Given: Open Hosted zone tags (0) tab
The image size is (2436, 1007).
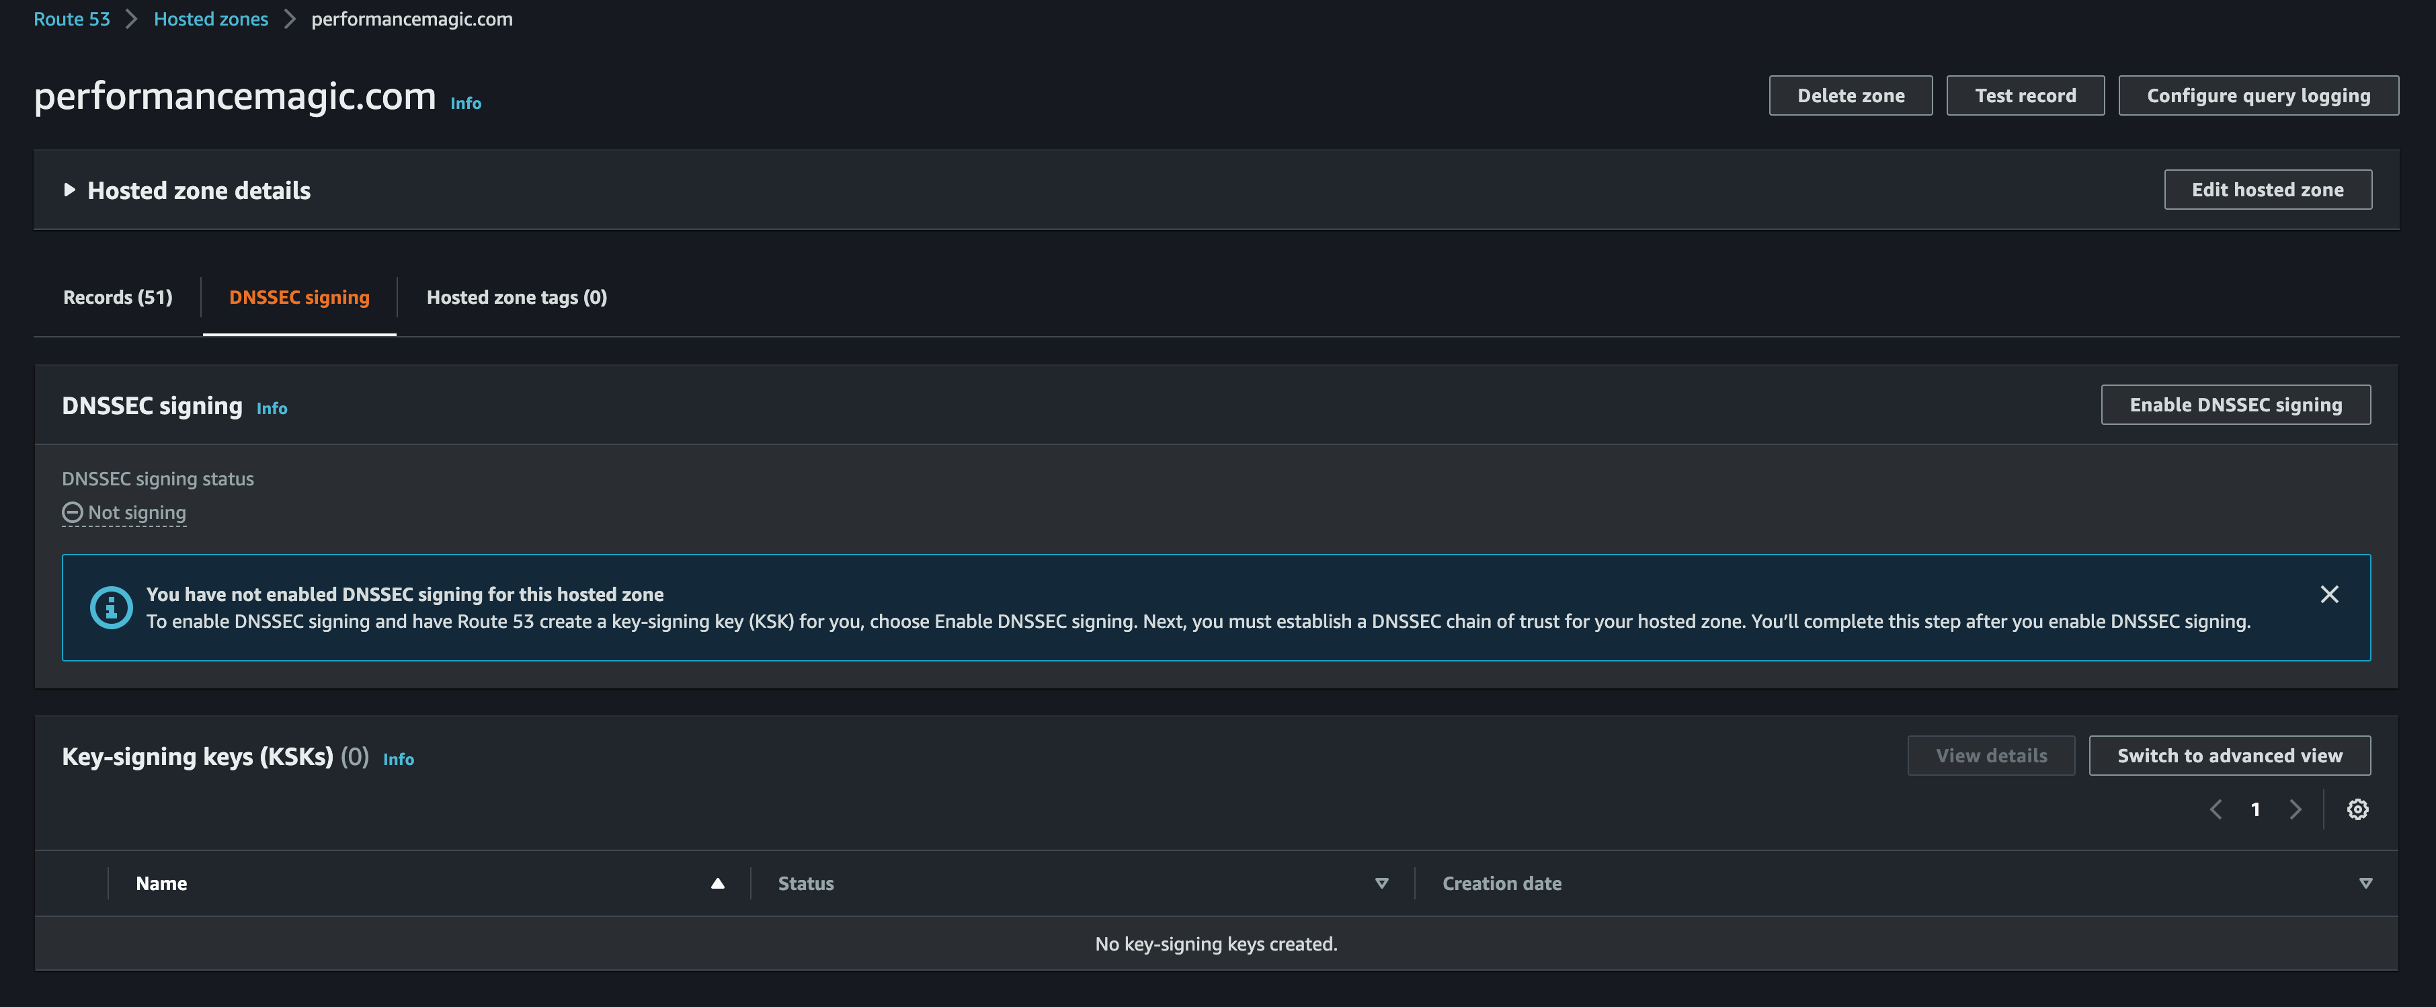Looking at the screenshot, I should point(516,297).
